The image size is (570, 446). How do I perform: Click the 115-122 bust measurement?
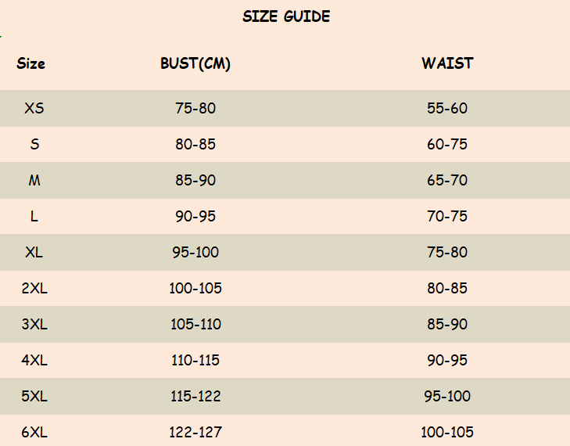tap(195, 396)
